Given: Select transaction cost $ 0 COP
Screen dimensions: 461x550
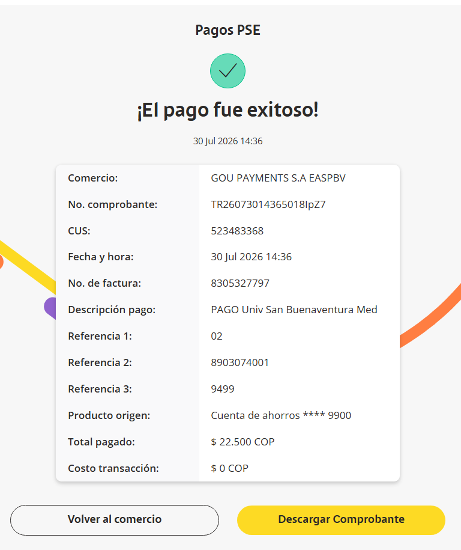Looking at the screenshot, I should pos(230,468).
